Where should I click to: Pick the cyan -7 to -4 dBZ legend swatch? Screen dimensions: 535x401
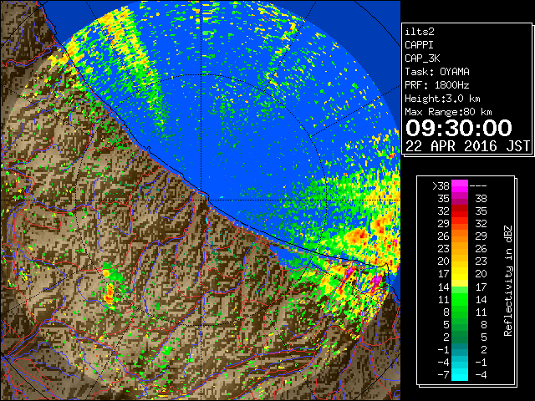tap(460, 375)
